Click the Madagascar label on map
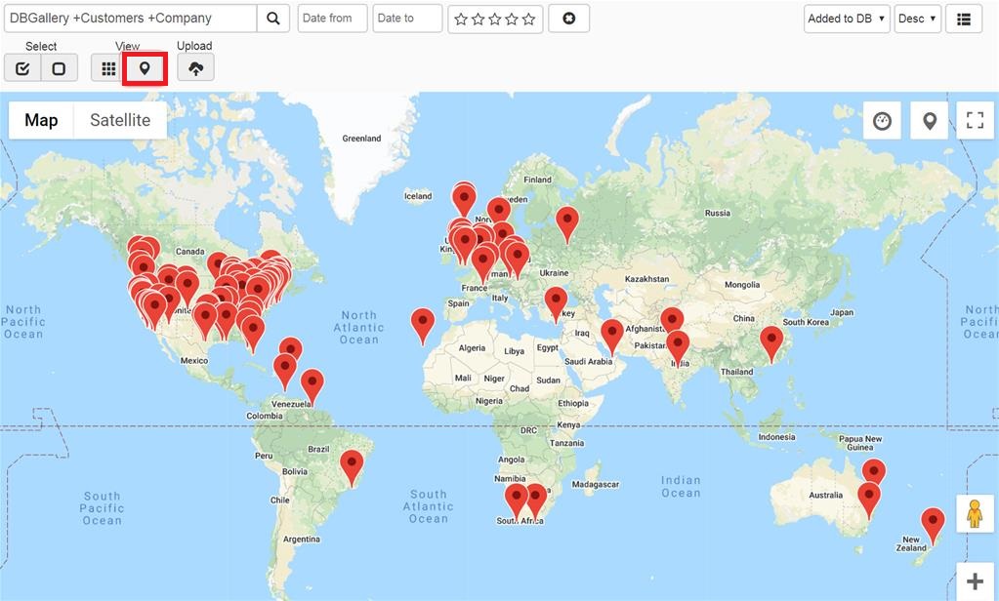 (595, 485)
